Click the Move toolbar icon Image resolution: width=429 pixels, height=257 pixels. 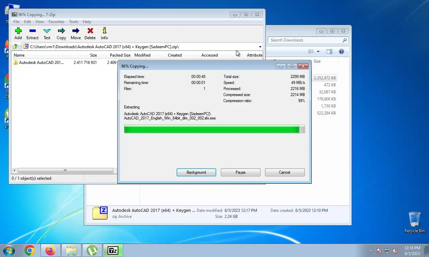tap(76, 33)
